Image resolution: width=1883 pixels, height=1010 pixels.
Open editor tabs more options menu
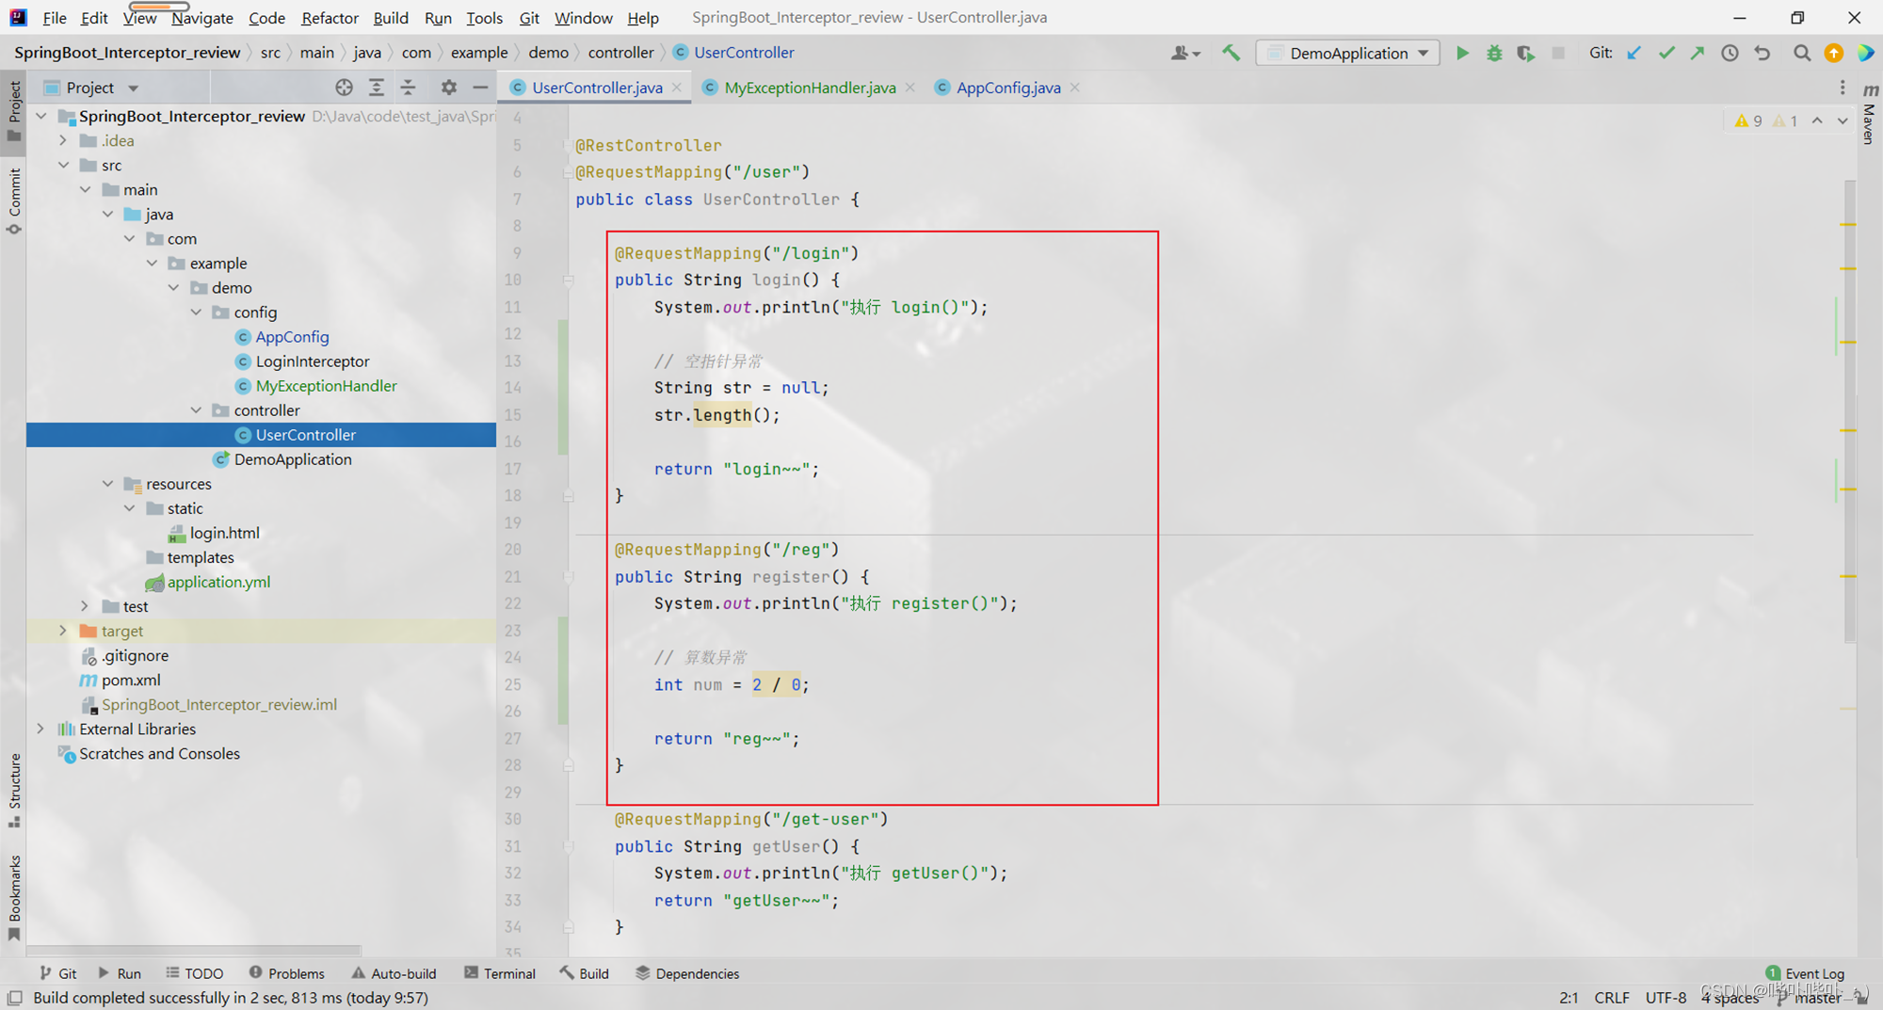click(x=1843, y=88)
